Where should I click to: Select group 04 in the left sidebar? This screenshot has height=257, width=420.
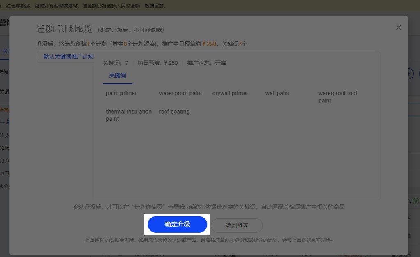[x=4, y=173]
